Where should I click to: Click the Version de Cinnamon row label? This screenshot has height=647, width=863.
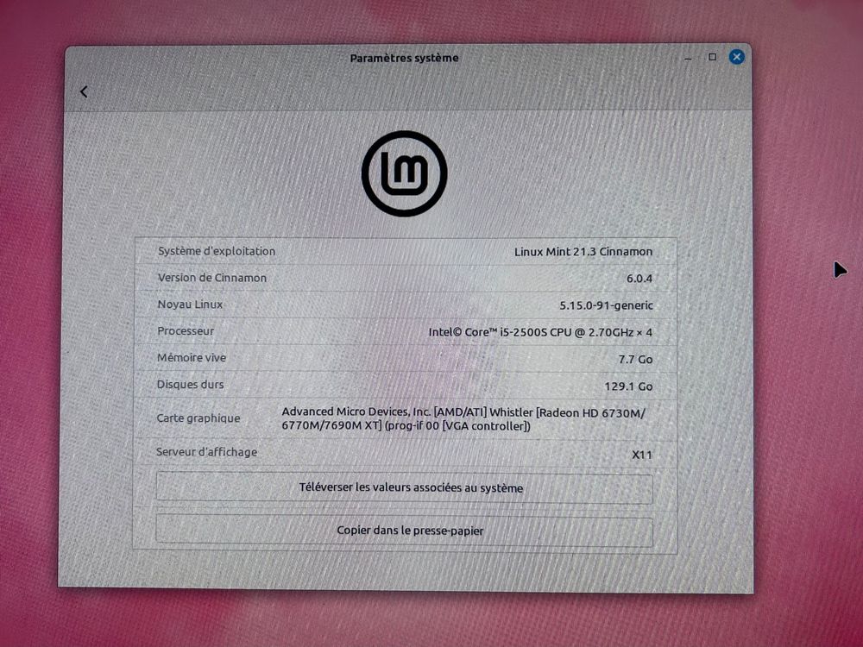[211, 278]
